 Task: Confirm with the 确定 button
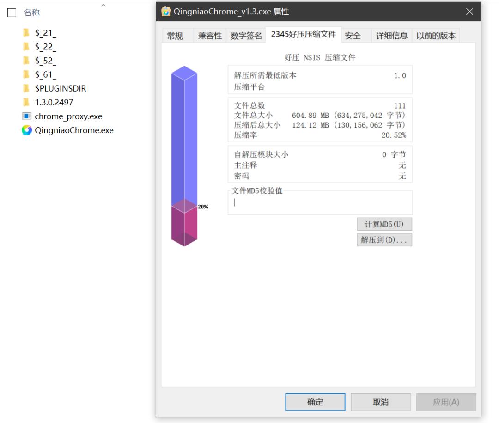point(315,402)
